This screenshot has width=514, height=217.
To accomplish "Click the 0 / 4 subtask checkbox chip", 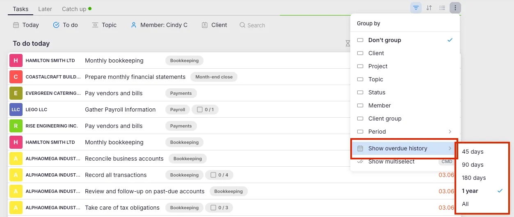I will pyautogui.click(x=219, y=175).
